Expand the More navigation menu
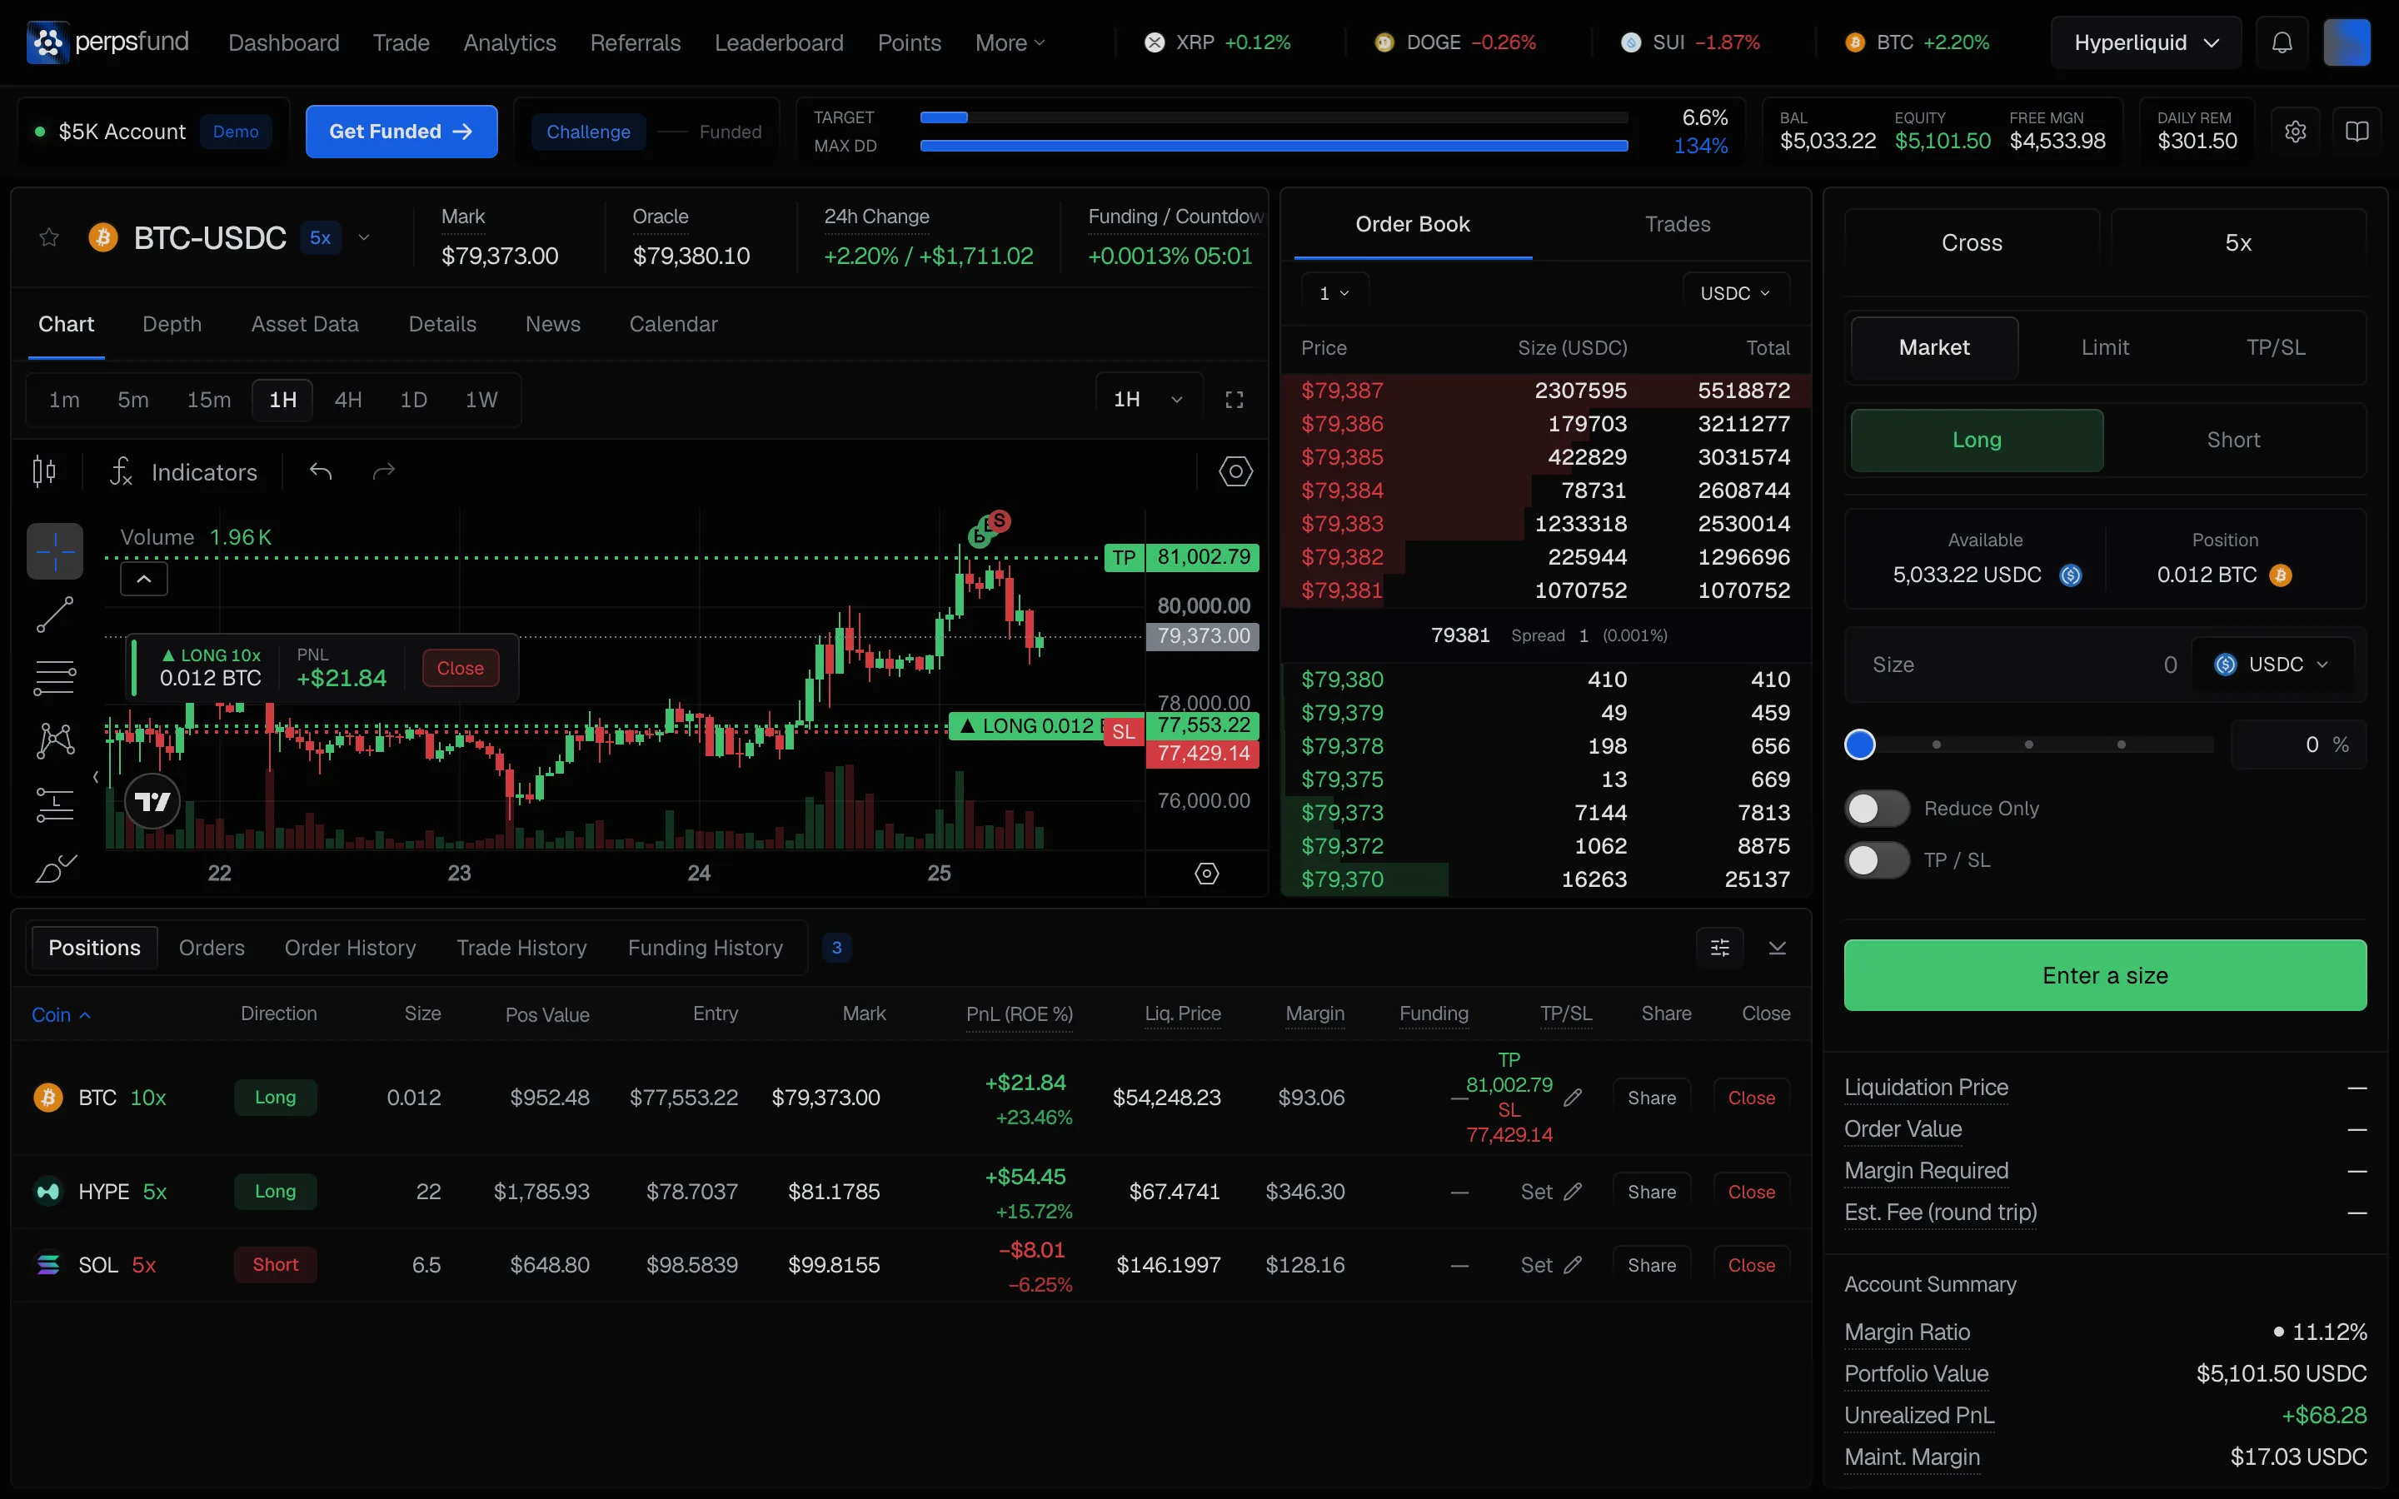This screenshot has width=2399, height=1499. coord(1010,42)
